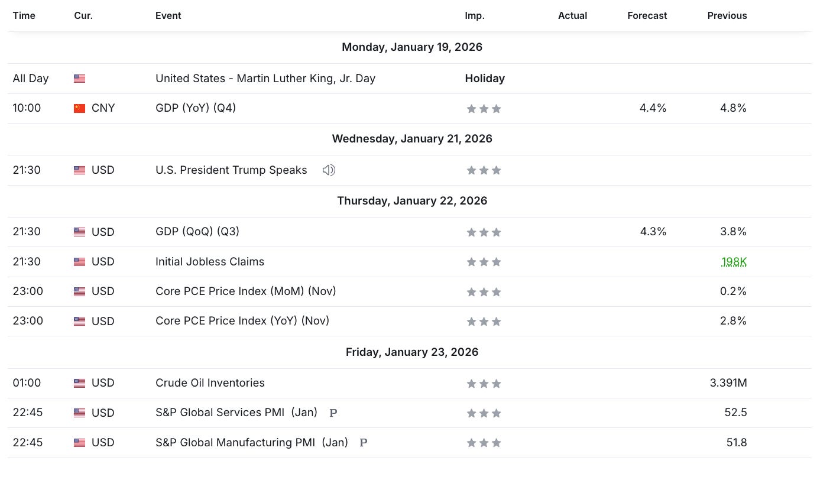Click the Forecast column header
This screenshot has width=817, height=480.
(x=647, y=16)
